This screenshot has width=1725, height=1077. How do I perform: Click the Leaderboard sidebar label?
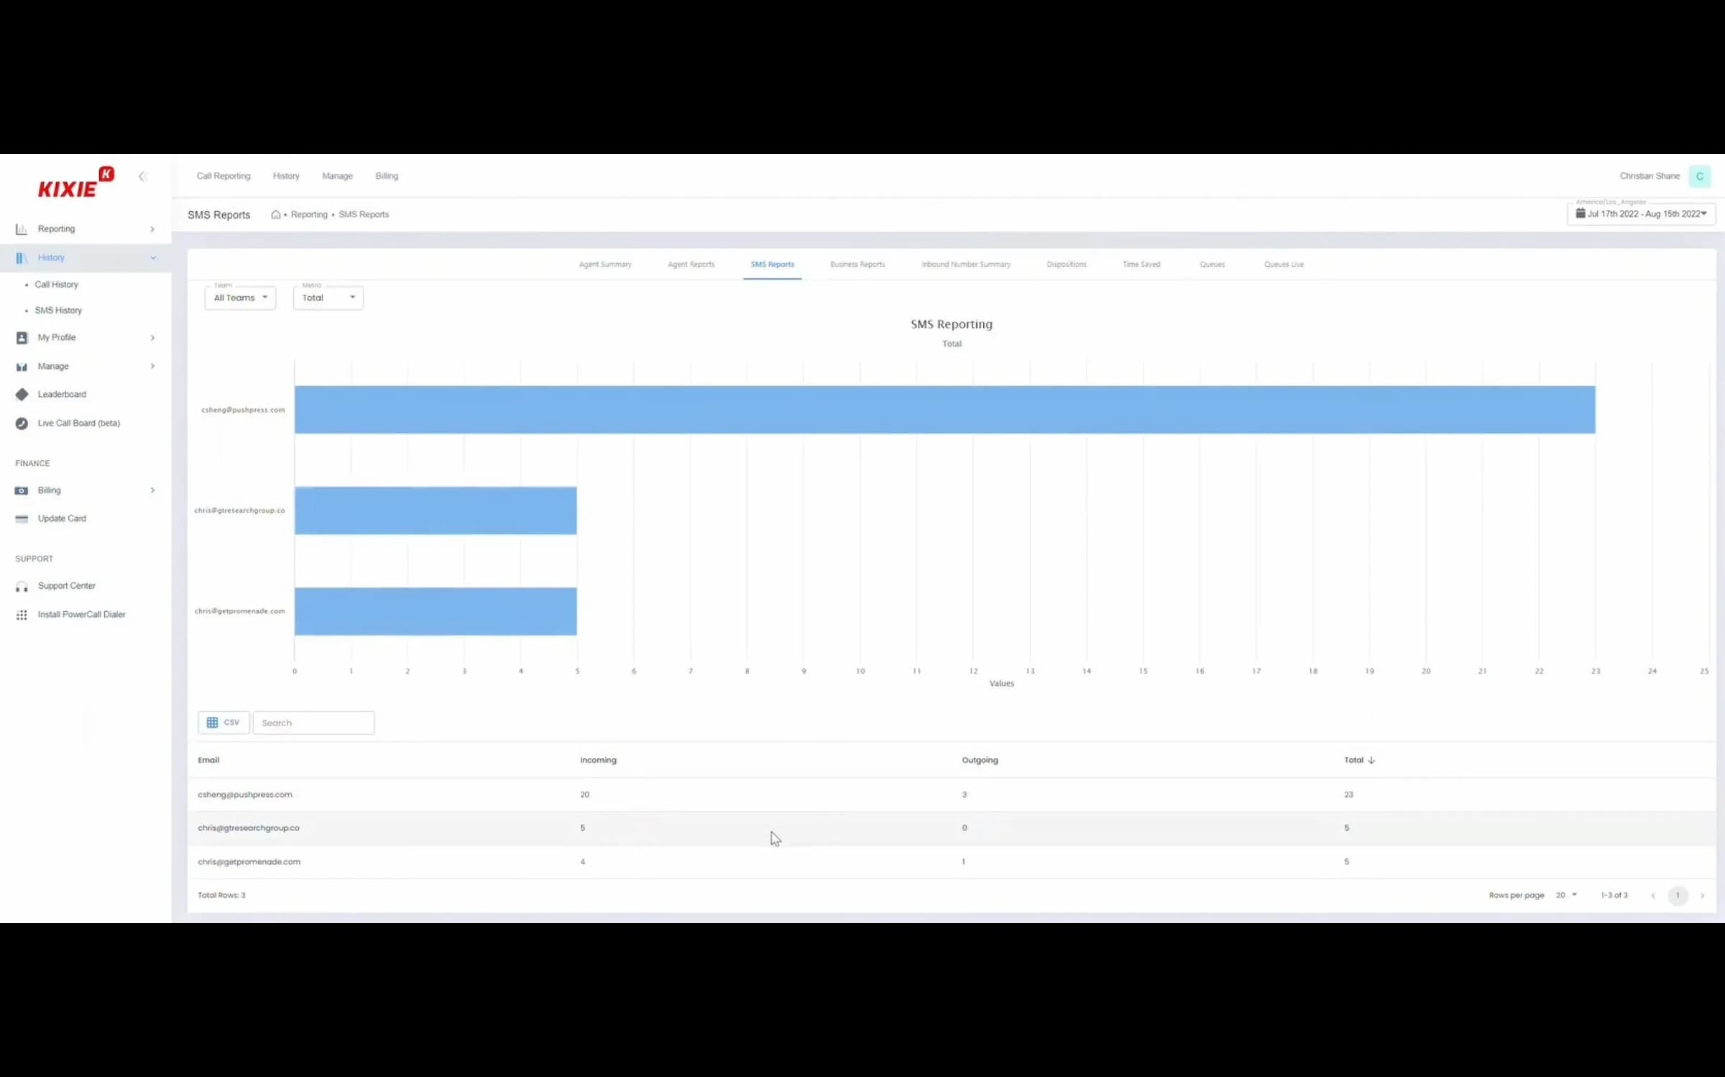[62, 395]
